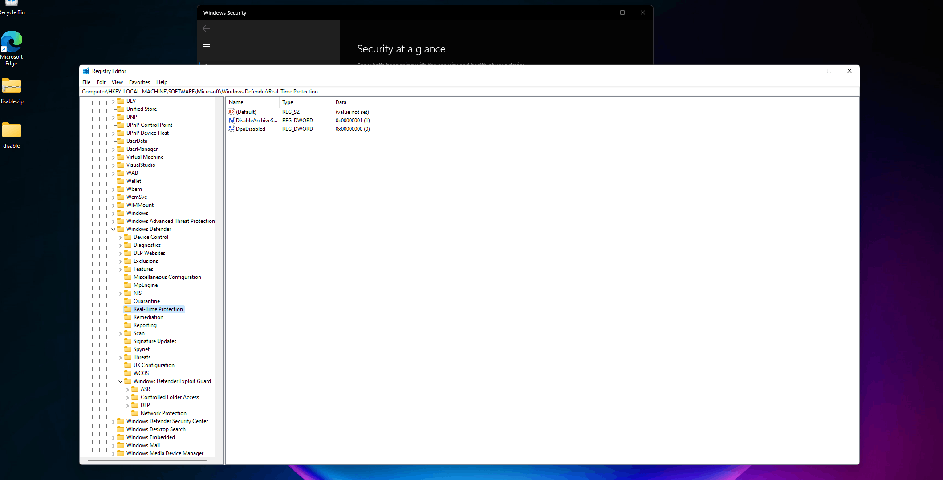Click folder icon of MpEngine key
943x480 pixels.
tap(128, 285)
